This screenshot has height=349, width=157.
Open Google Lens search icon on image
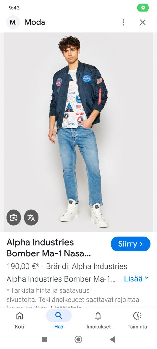(14, 218)
